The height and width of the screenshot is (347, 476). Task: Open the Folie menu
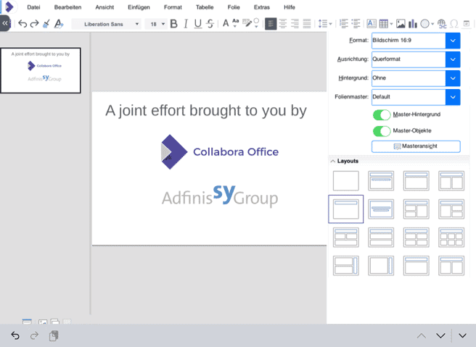coord(233,7)
